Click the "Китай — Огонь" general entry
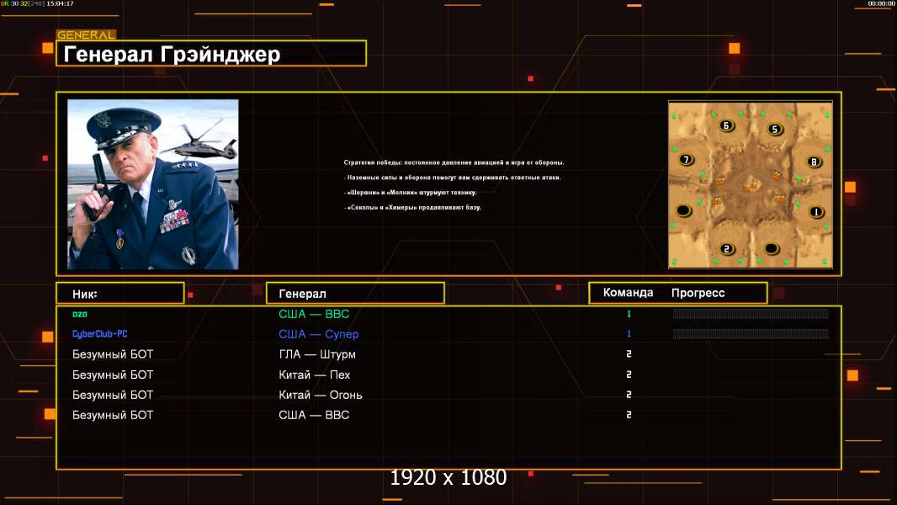Viewport: 897px width, 505px height. click(x=321, y=395)
